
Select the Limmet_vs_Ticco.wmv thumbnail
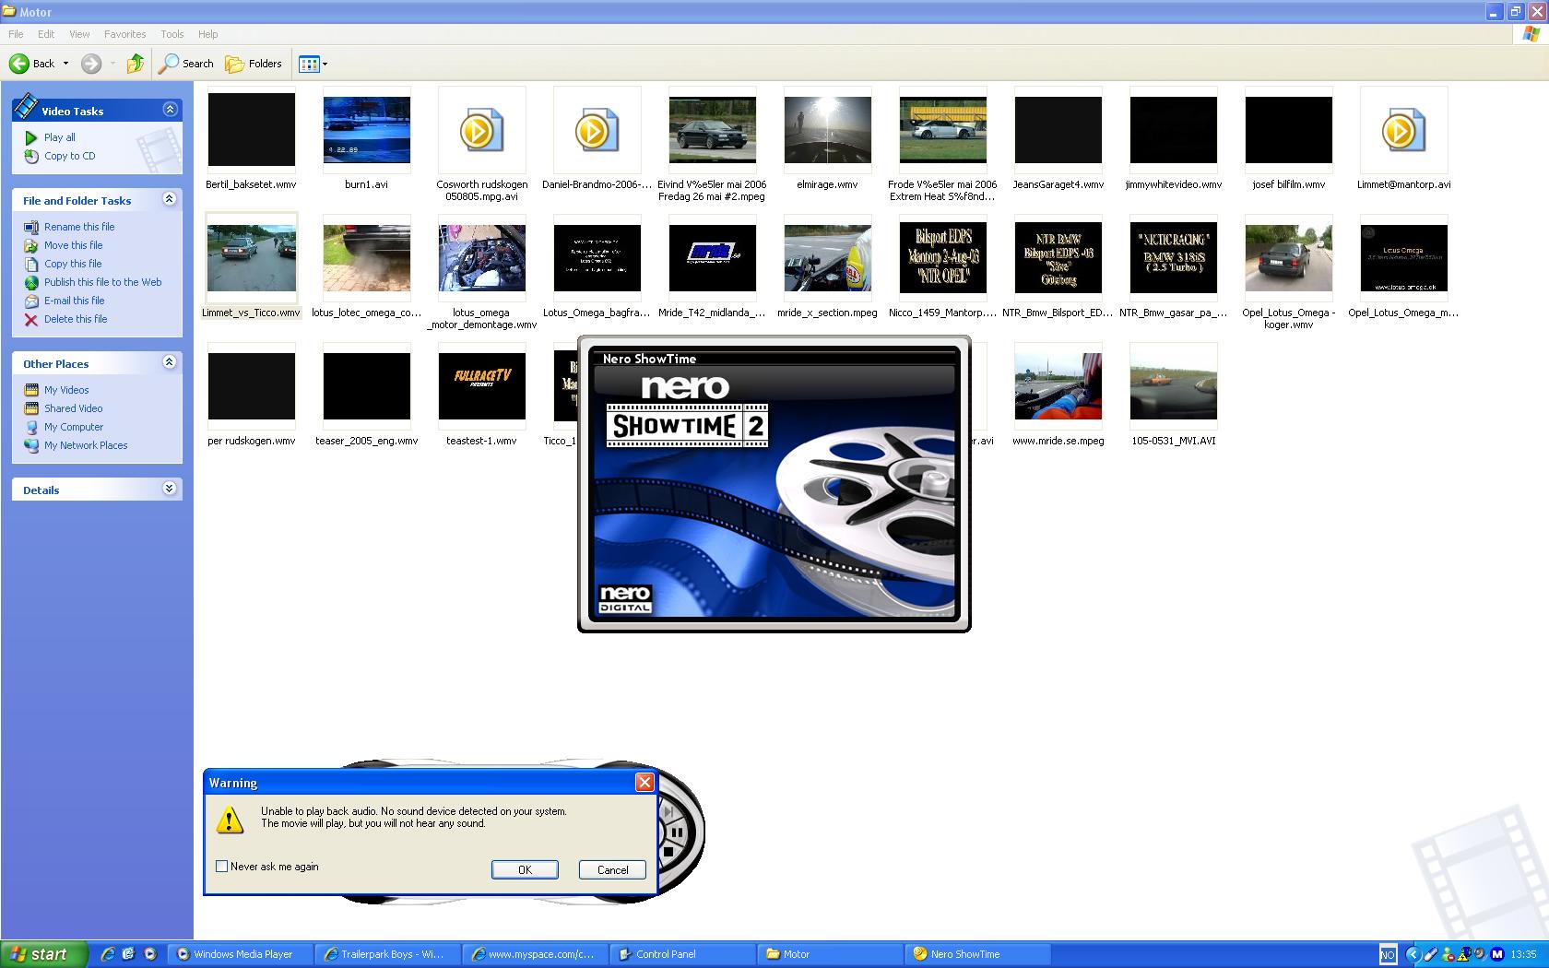pyautogui.click(x=252, y=258)
